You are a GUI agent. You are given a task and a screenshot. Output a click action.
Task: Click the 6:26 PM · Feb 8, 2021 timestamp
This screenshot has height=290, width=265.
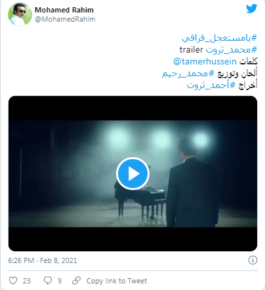[x=43, y=260]
